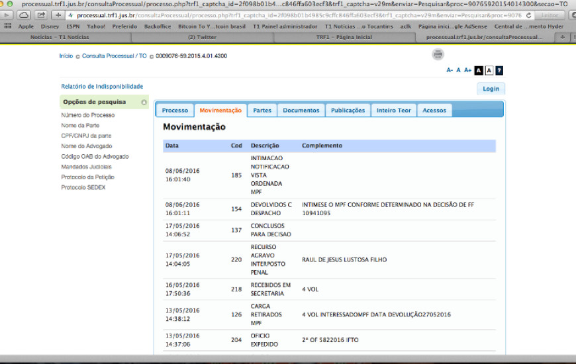
Task: Enable black high-contrast mode icon
Action: click(479, 70)
